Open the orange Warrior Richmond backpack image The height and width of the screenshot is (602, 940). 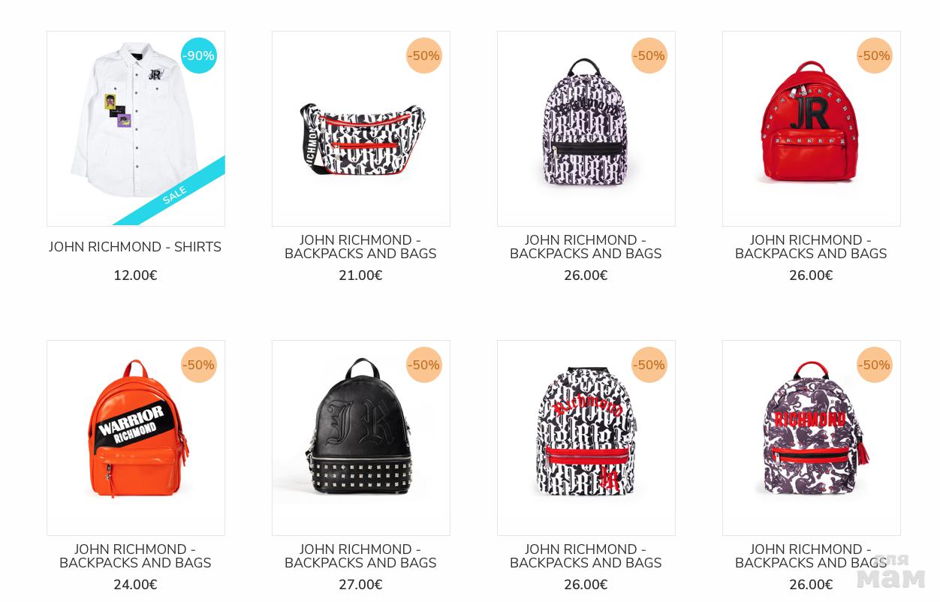click(x=136, y=438)
